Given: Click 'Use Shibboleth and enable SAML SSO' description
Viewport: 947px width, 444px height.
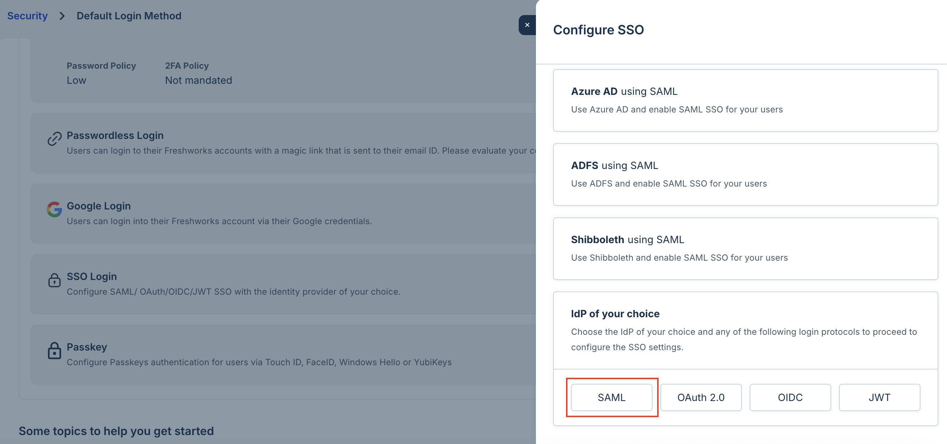Looking at the screenshot, I should [679, 257].
